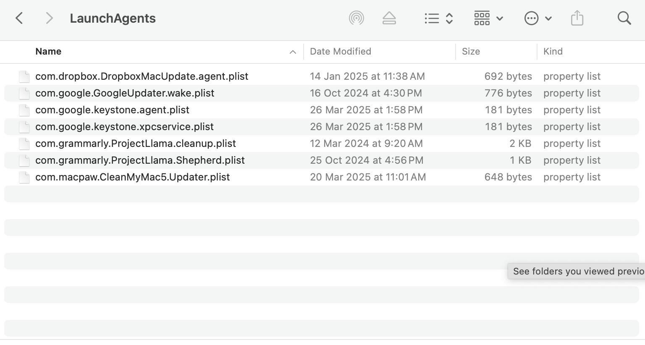This screenshot has width=645, height=345.
Task: Click the com.grammarly.ProjectLlama.cleanup.plist file icon
Action: 24,144
